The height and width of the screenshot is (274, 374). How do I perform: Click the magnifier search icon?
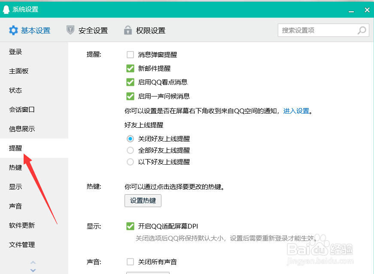(362, 30)
